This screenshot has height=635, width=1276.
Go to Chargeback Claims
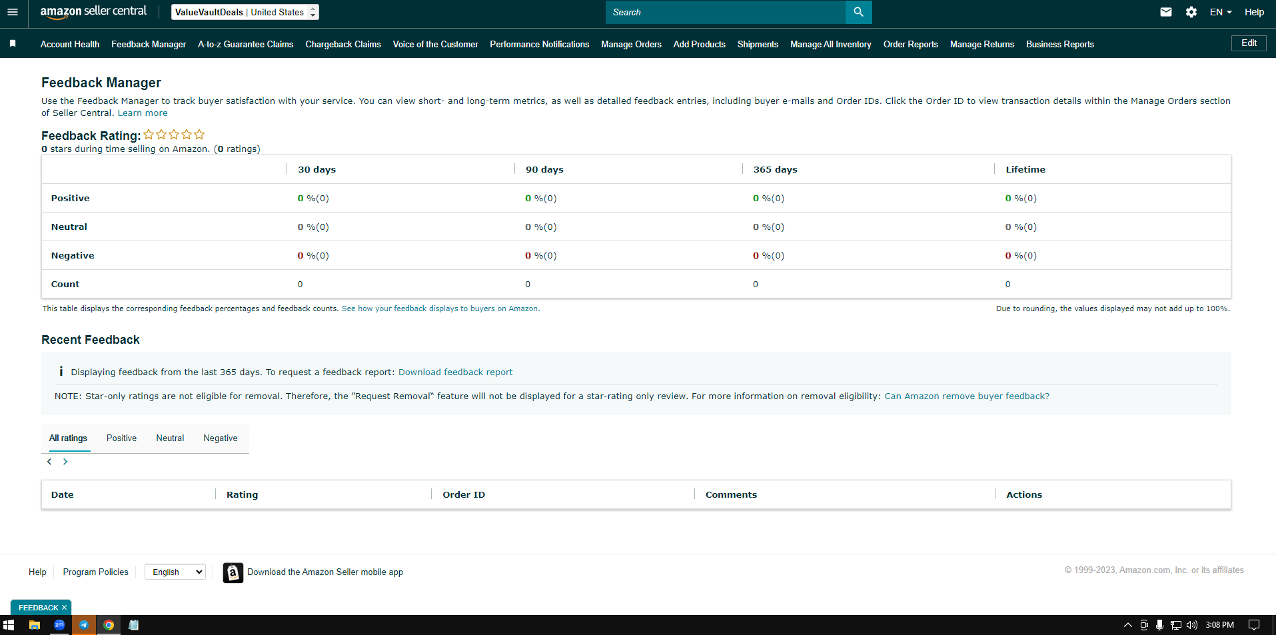pos(343,44)
